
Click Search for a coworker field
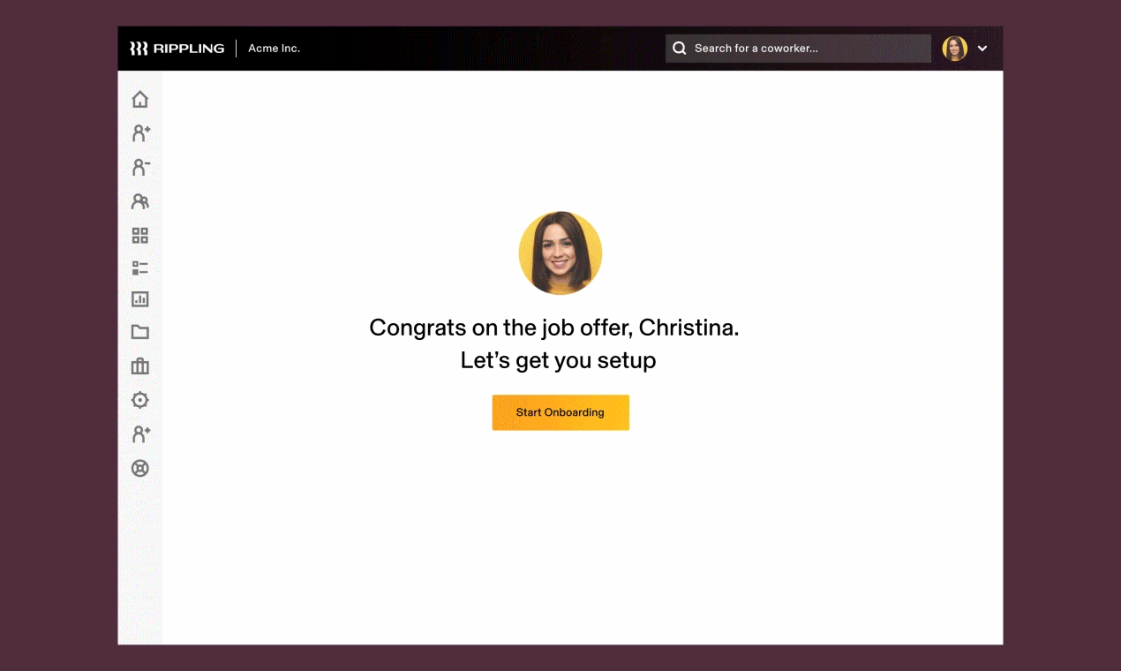pos(798,49)
